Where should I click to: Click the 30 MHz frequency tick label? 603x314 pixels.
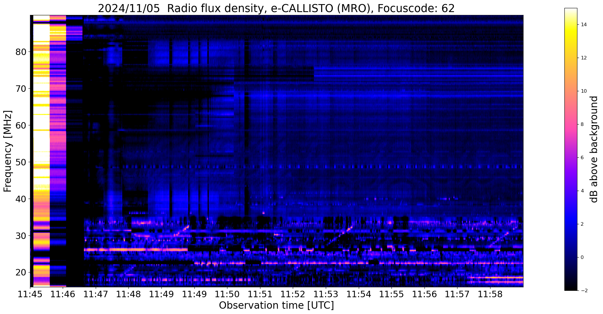point(21,236)
